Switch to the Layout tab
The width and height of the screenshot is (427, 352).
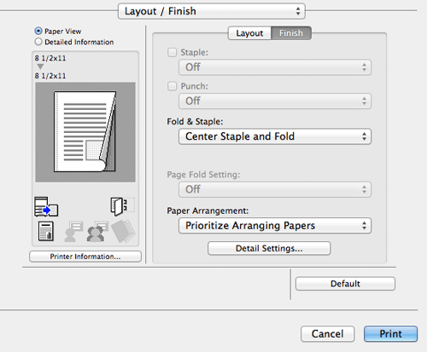pyautogui.click(x=249, y=33)
